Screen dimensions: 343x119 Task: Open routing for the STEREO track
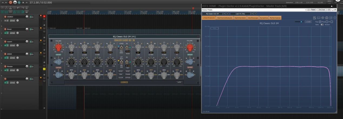point(31,17)
